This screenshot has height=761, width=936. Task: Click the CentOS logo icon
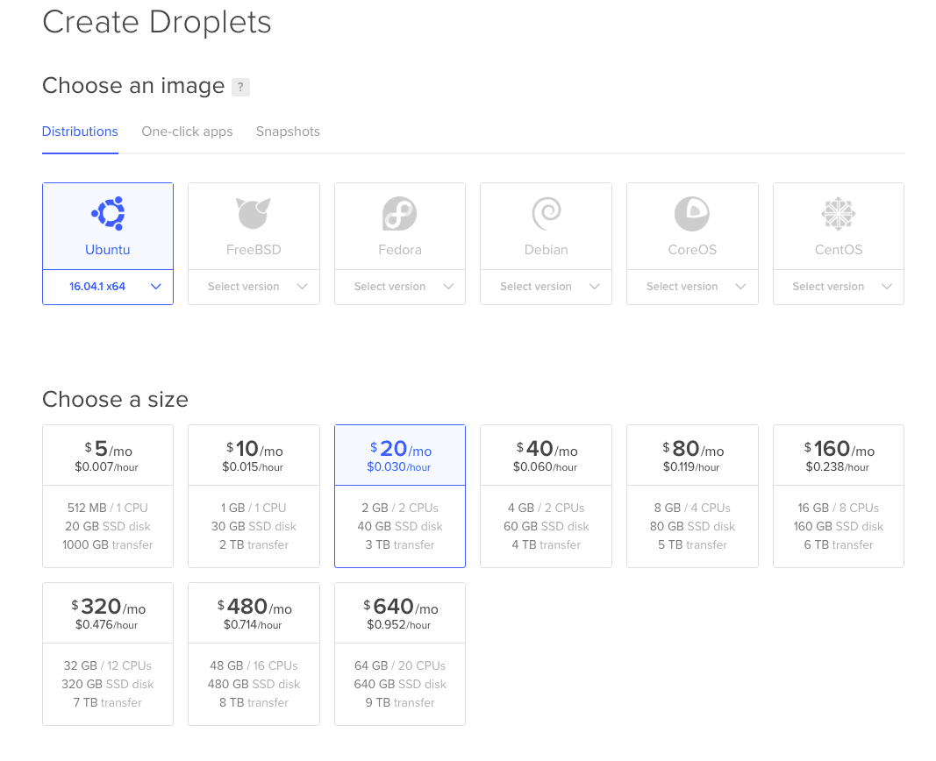(x=838, y=213)
